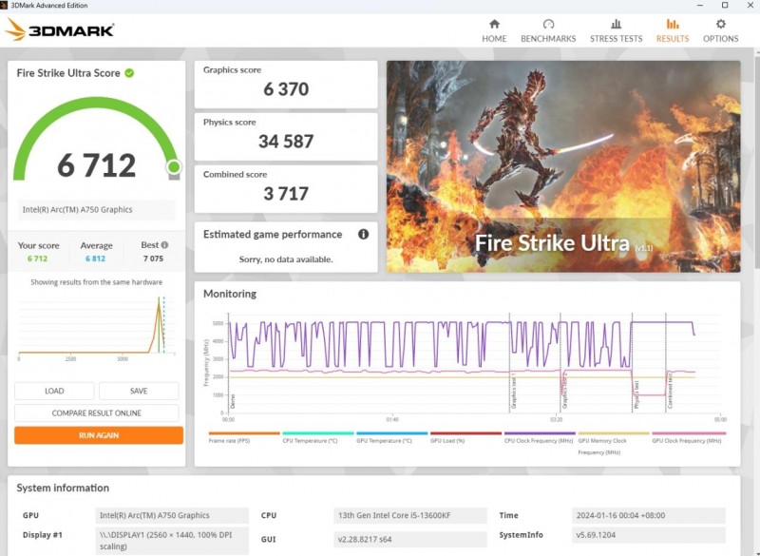Click Time value 2024-01-16 00:04

pos(649,515)
